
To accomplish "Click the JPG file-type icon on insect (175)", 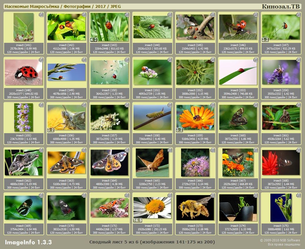I will tap(299, 195).
